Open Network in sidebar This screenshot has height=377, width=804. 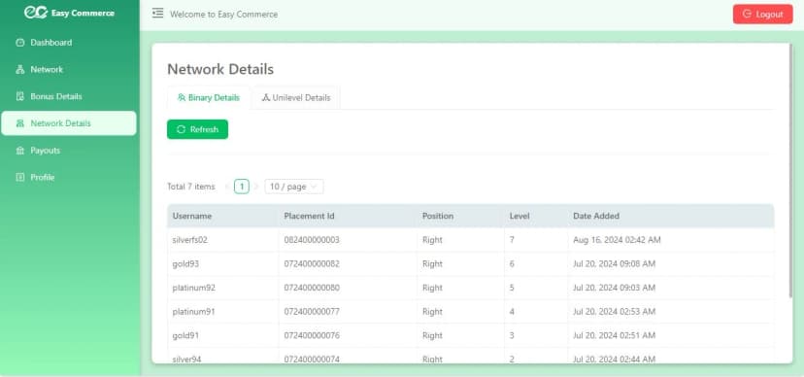(69, 69)
